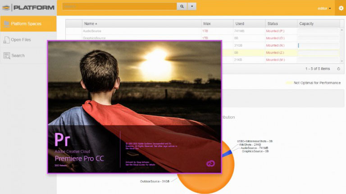This screenshot has height=194, width=346.
Task: Click the WildShots - 21KB chart label
Action: (250, 145)
